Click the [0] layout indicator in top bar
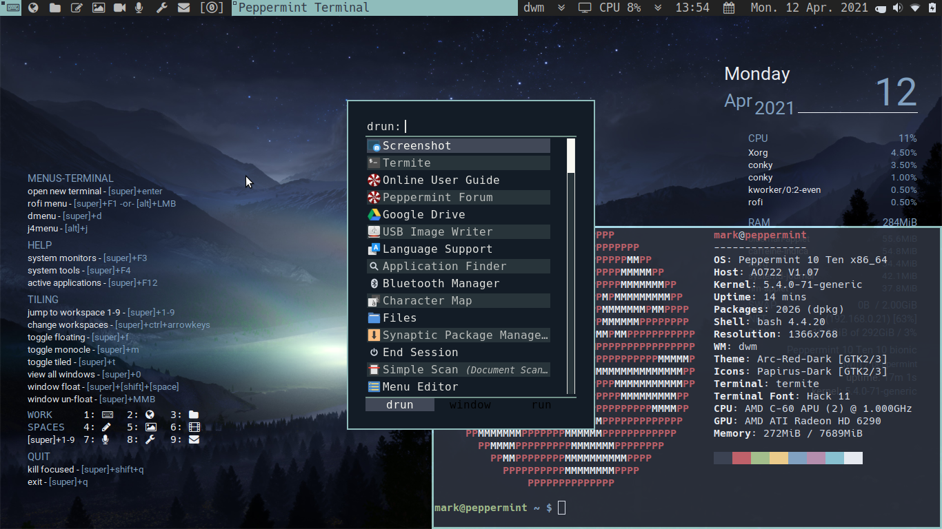Viewport: 942px width, 529px height. click(212, 8)
